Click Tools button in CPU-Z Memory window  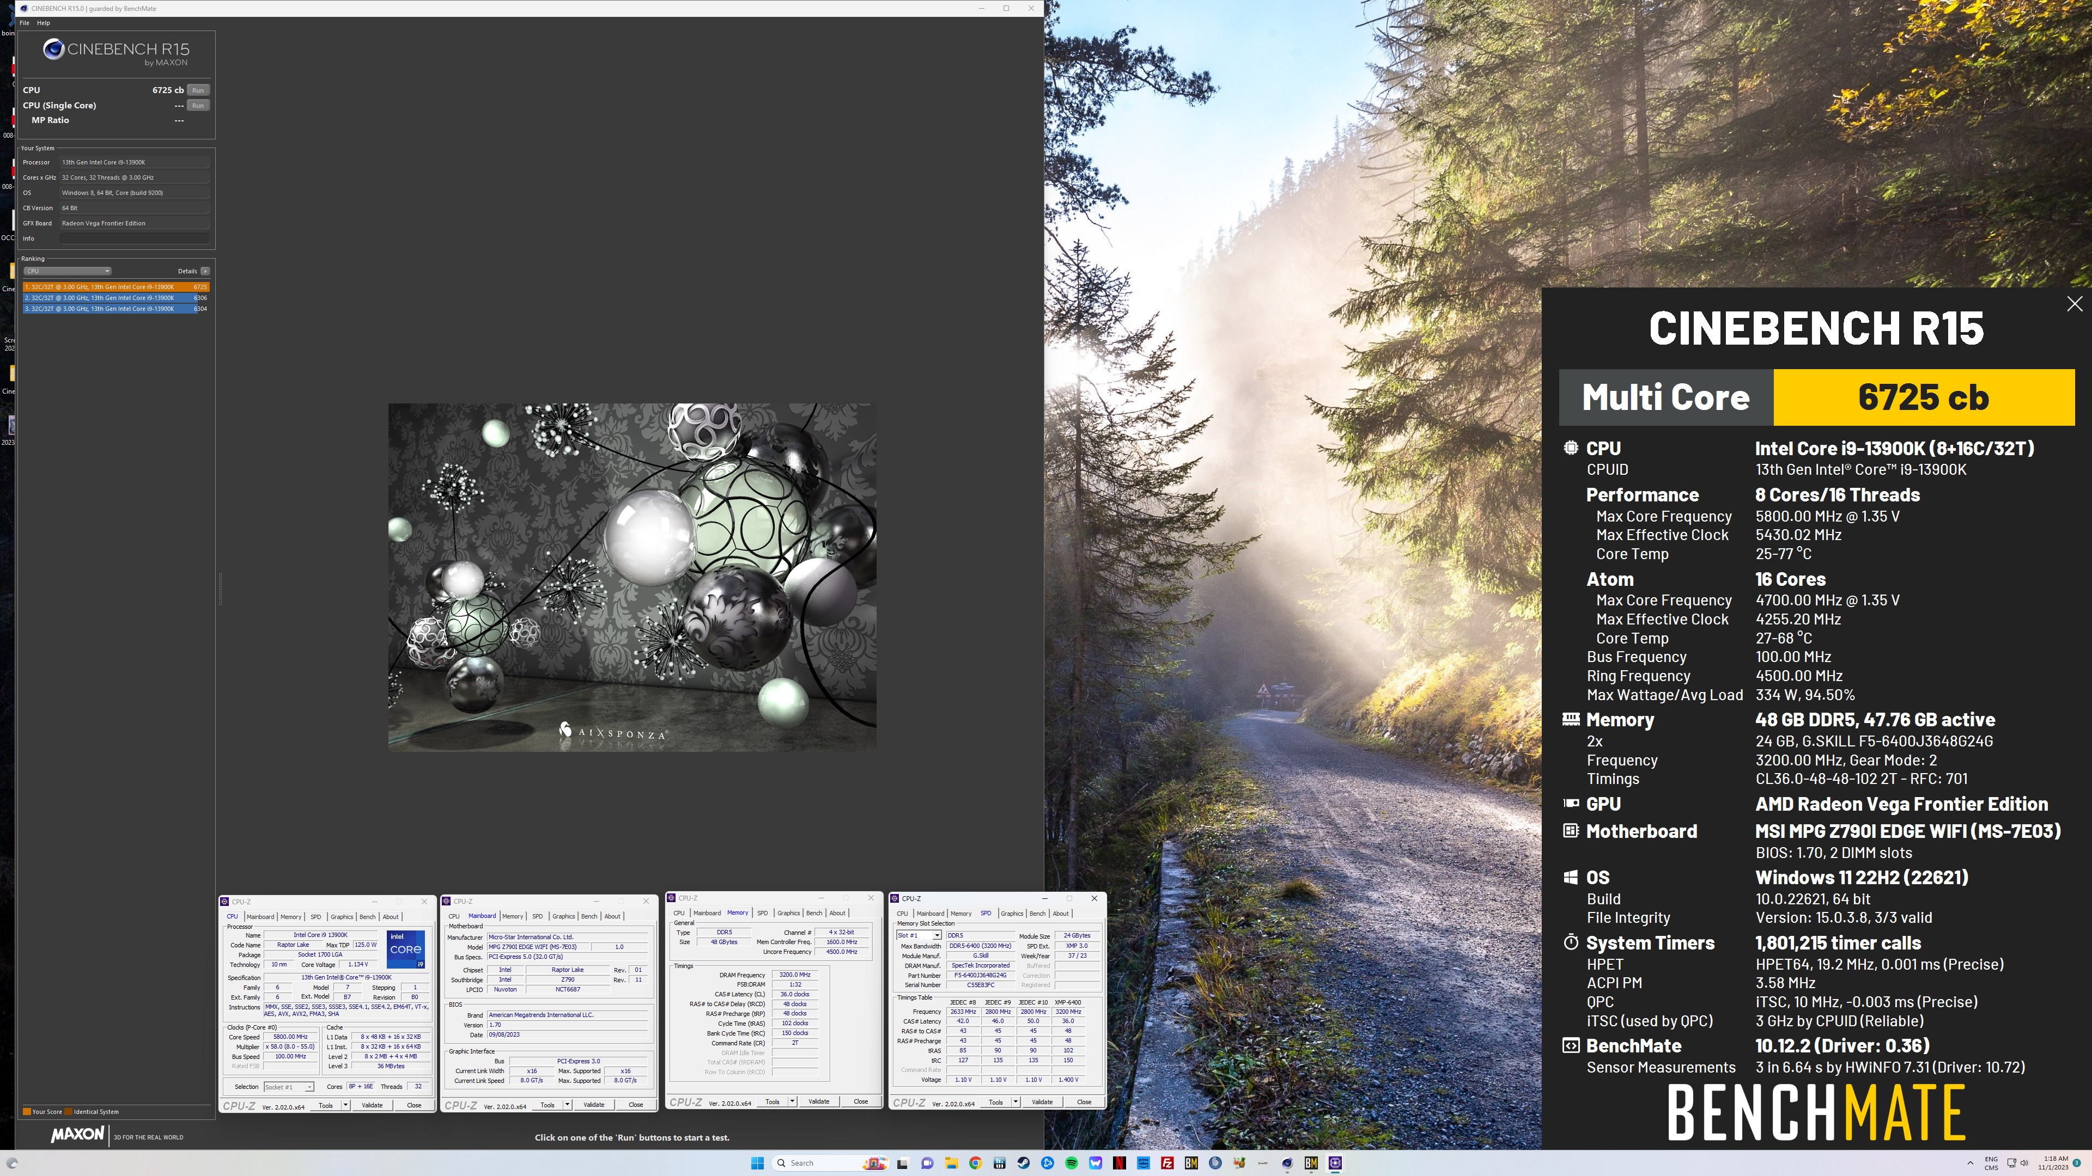(773, 1102)
